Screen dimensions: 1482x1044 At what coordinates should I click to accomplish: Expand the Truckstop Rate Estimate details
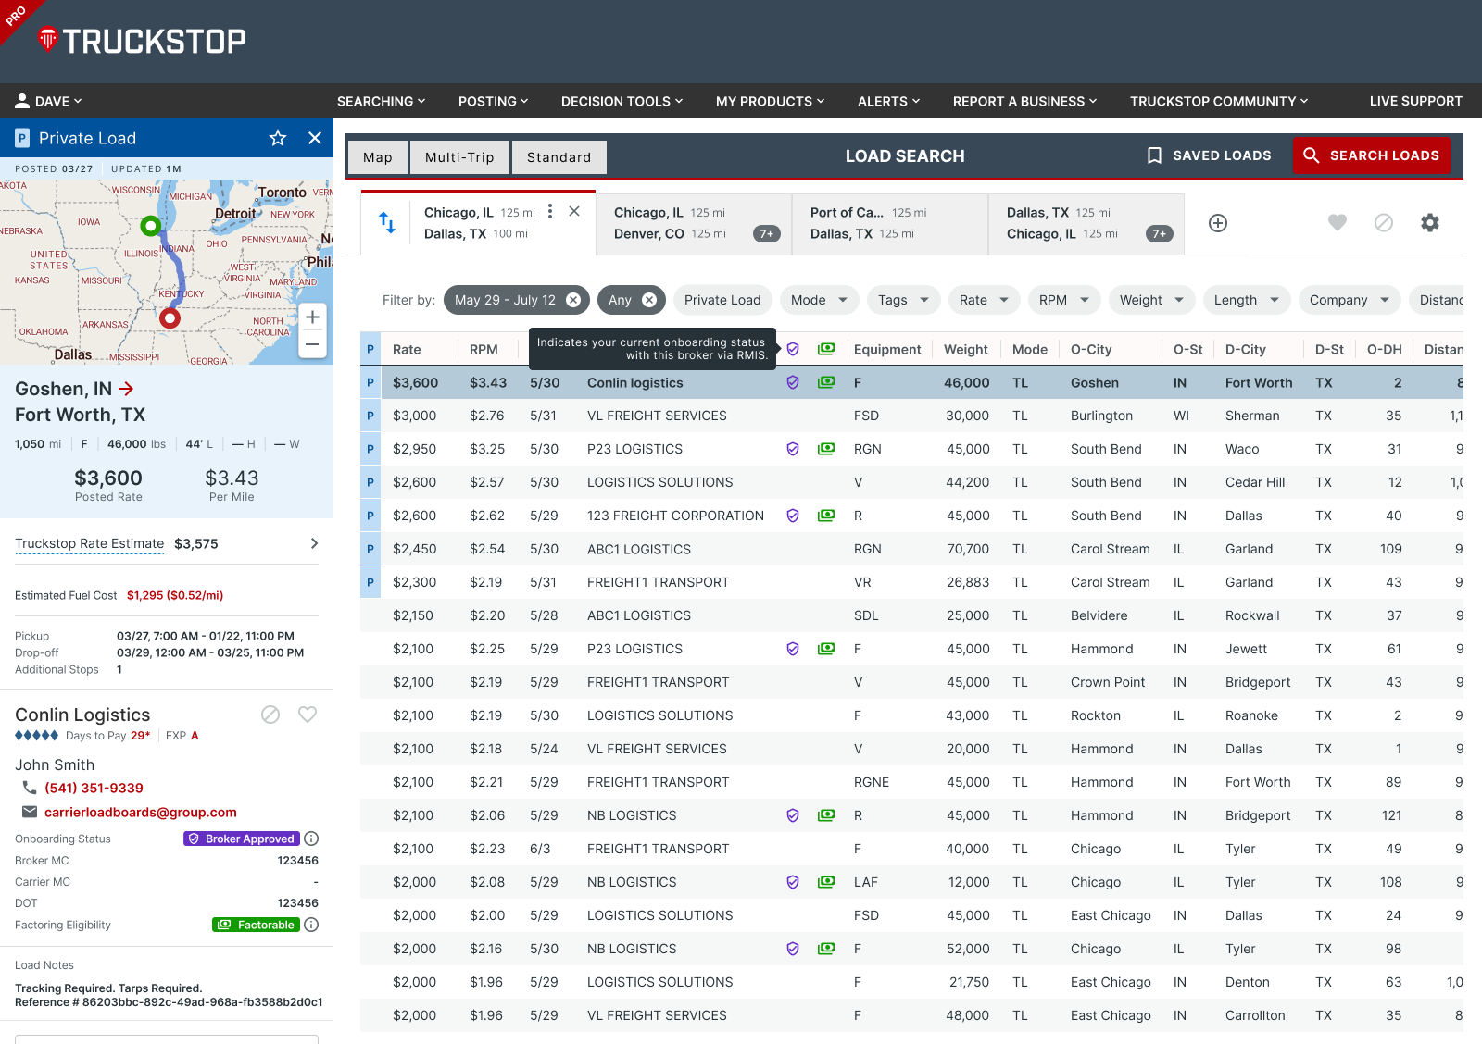pyautogui.click(x=314, y=543)
